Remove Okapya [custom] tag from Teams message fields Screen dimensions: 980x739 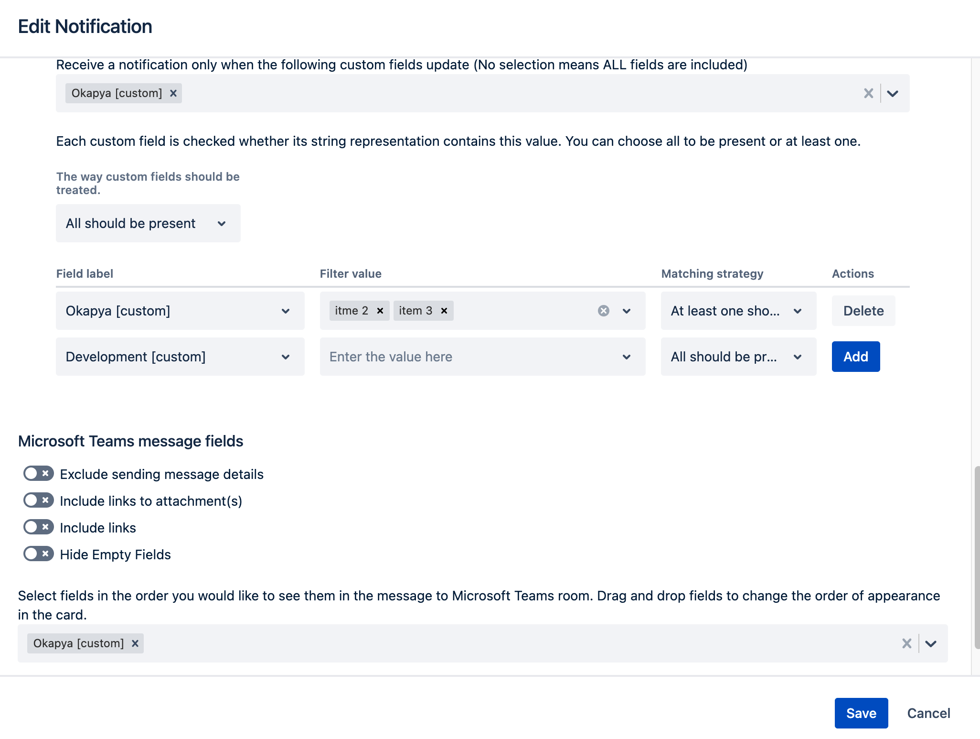[135, 643]
